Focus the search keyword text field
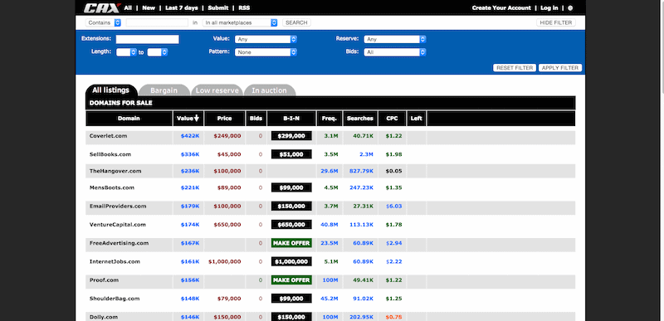The height and width of the screenshot is (321, 664). (x=157, y=22)
